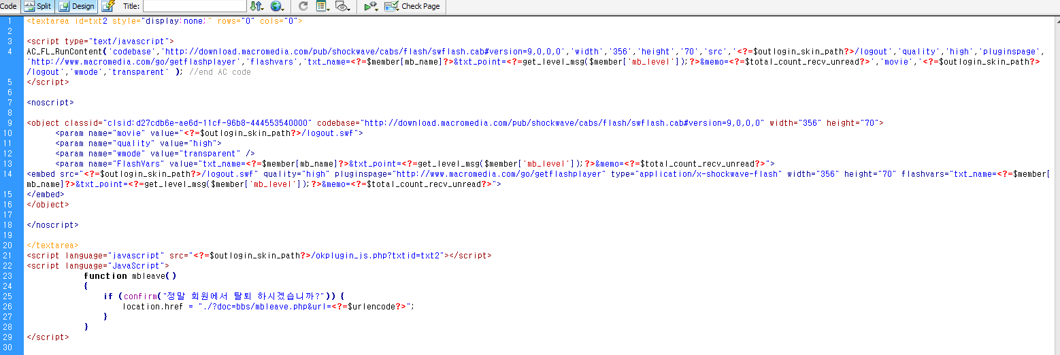The width and height of the screenshot is (1060, 355).
Task: Click the Check Page button
Action: click(x=420, y=6)
